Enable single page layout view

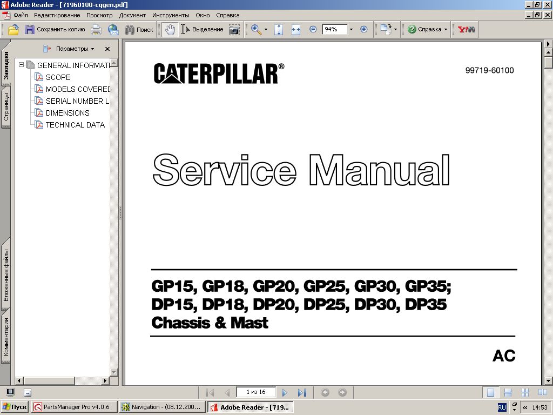point(490,393)
